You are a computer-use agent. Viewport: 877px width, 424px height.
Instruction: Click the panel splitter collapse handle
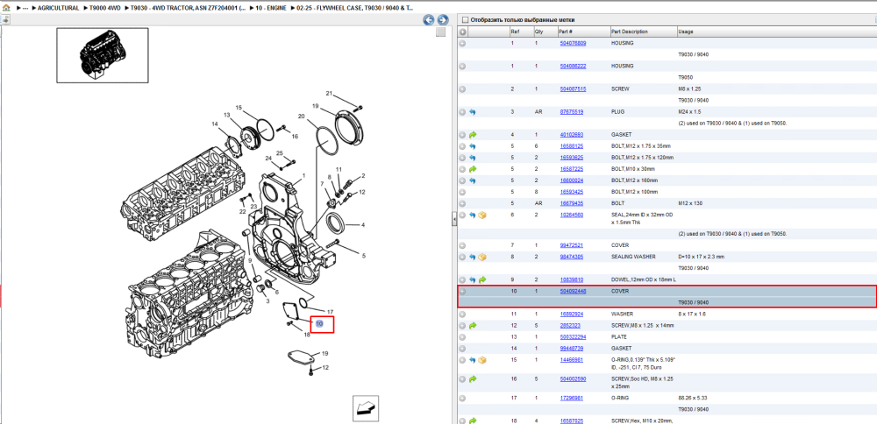[454, 221]
